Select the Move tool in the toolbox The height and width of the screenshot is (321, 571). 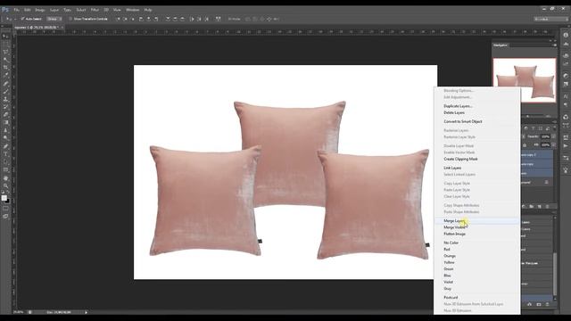[5, 36]
